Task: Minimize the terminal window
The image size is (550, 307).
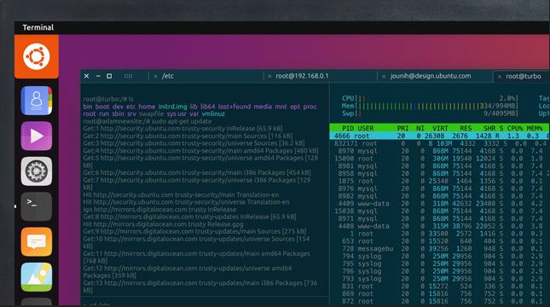Action: (98, 76)
